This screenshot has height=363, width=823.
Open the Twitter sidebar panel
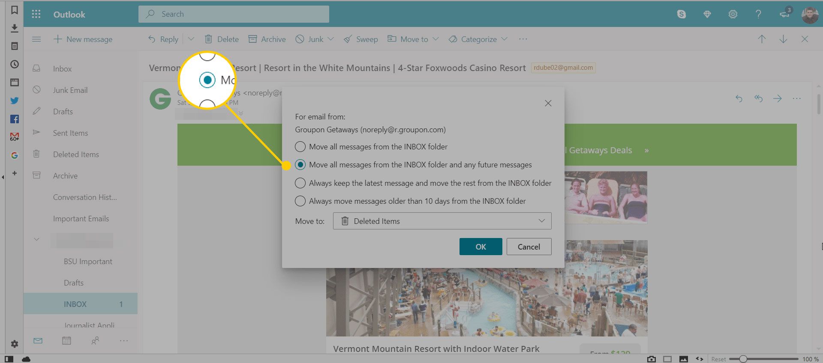(x=14, y=101)
